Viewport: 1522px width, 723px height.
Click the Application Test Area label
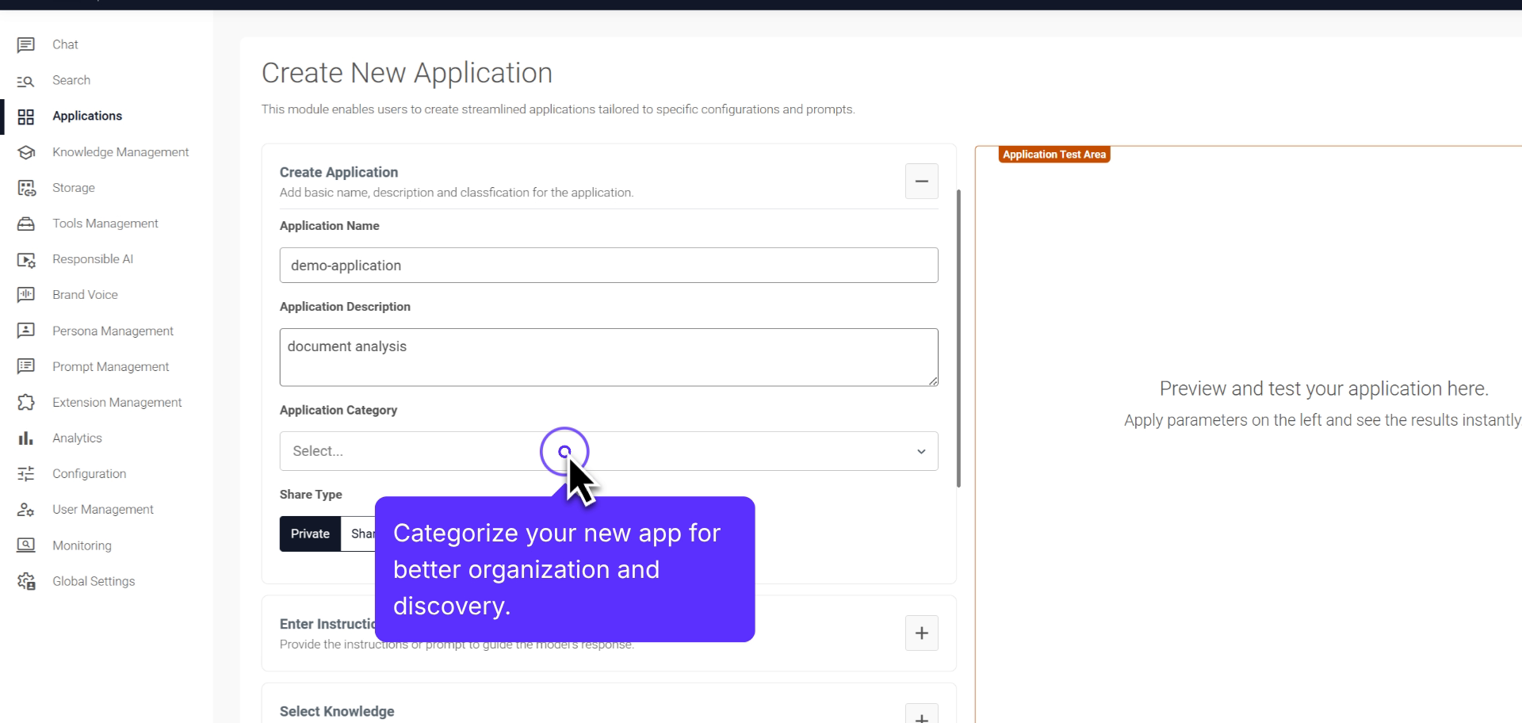[1054, 155]
